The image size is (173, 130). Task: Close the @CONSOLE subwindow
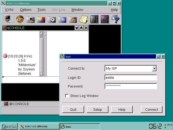(86, 28)
